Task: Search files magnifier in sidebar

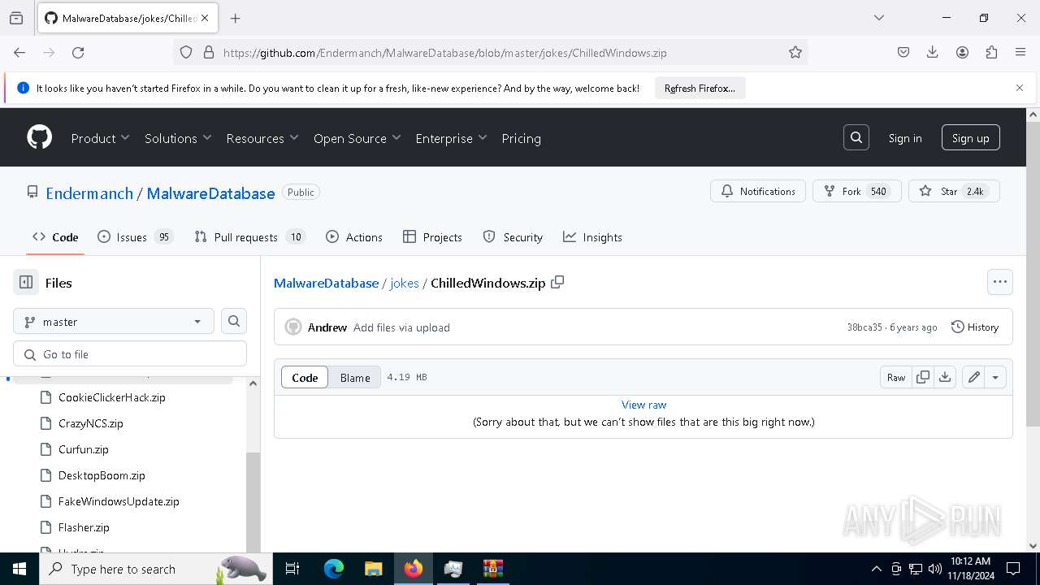Action: (234, 322)
